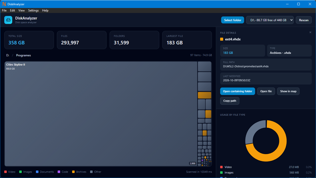Viewport: 316px width, 178px height.
Task: Click the red Video legend swatch
Action: point(5,172)
